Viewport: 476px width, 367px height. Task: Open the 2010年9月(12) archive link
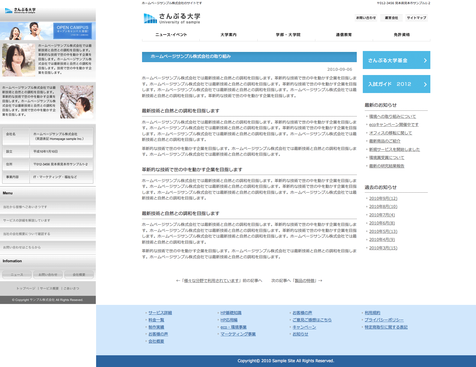click(383, 198)
